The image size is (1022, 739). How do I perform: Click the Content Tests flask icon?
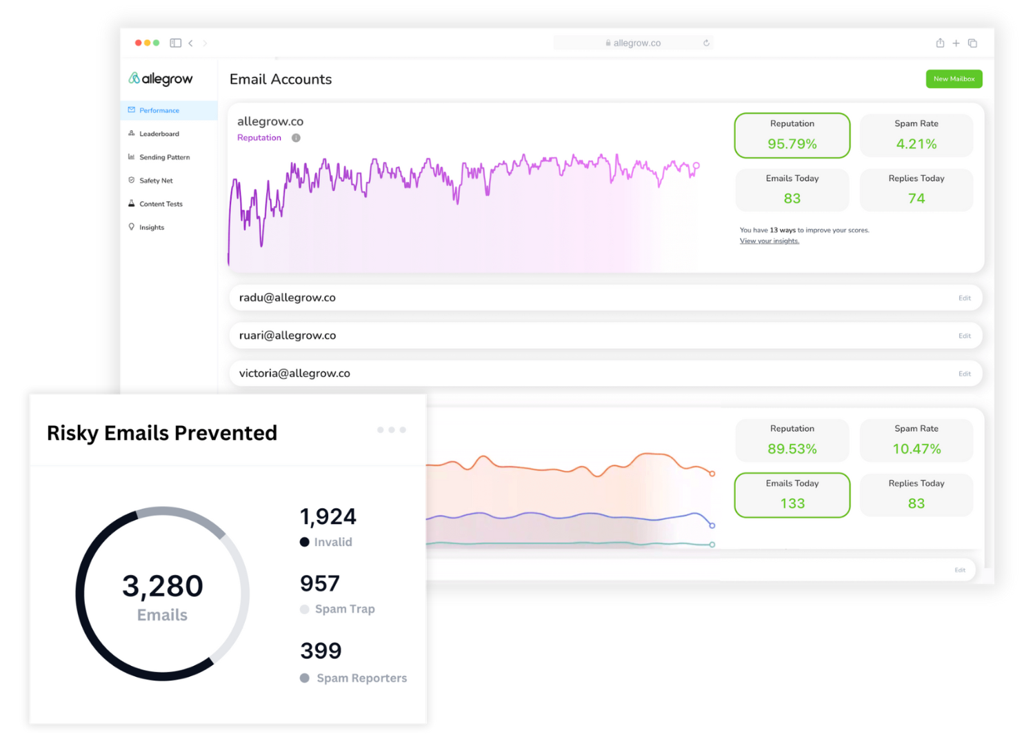[132, 203]
